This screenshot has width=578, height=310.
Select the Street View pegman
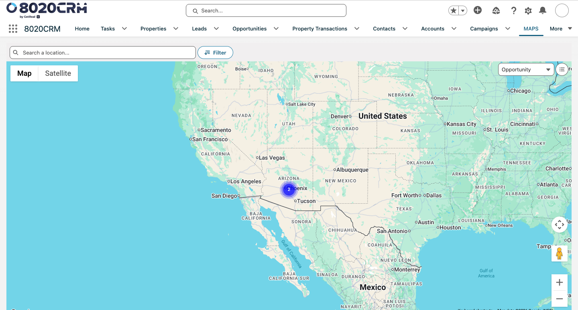[560, 253]
